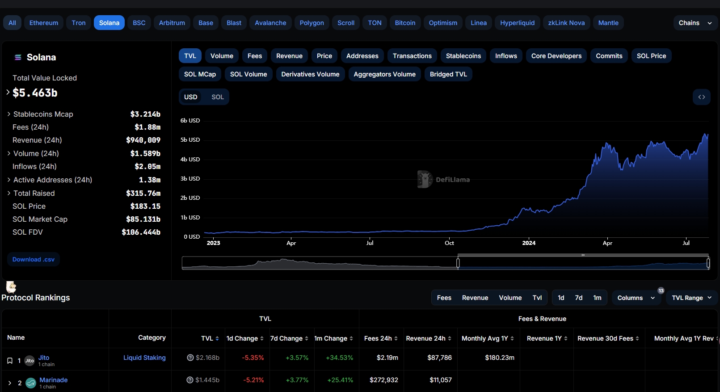Sort by Revenue 1Y column
The height and width of the screenshot is (392, 720).
(566, 338)
